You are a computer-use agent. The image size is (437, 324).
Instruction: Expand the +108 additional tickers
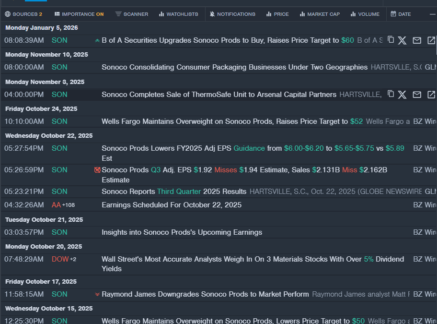(69, 205)
